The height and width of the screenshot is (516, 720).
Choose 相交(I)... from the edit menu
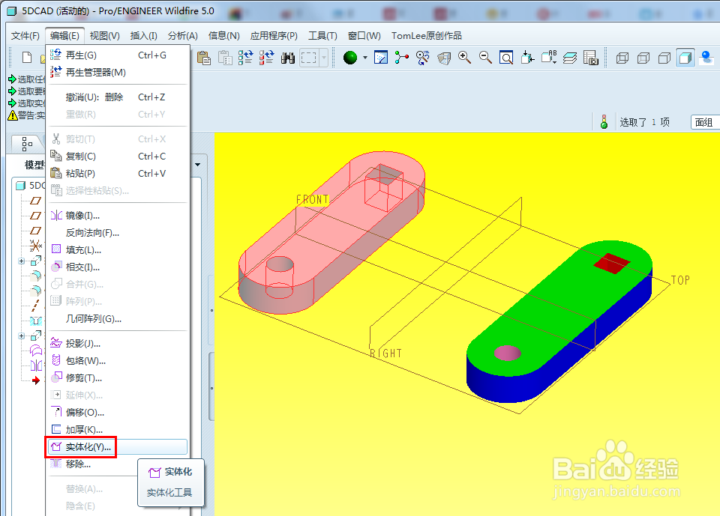tap(118, 267)
